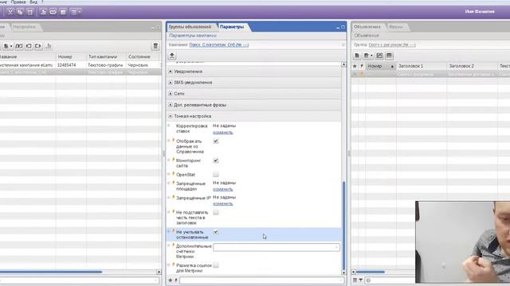Click the new ad document icon in ads panel
Screen dimensions: 510x286
[357, 56]
